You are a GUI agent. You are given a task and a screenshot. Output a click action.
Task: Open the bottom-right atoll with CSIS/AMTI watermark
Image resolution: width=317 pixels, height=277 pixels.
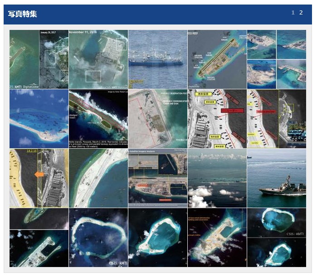(276, 223)
